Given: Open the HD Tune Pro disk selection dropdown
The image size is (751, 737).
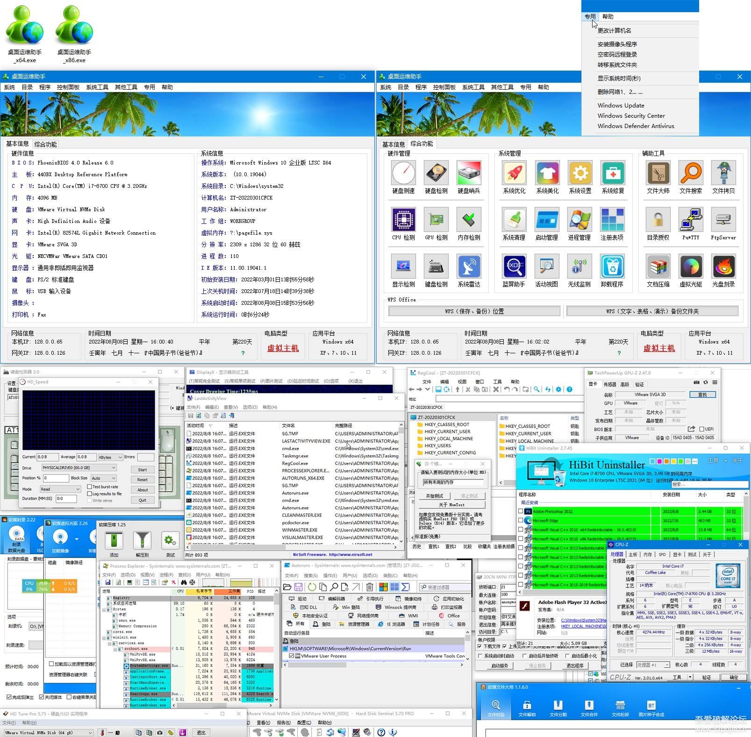Looking at the screenshot, I should coord(48,733).
